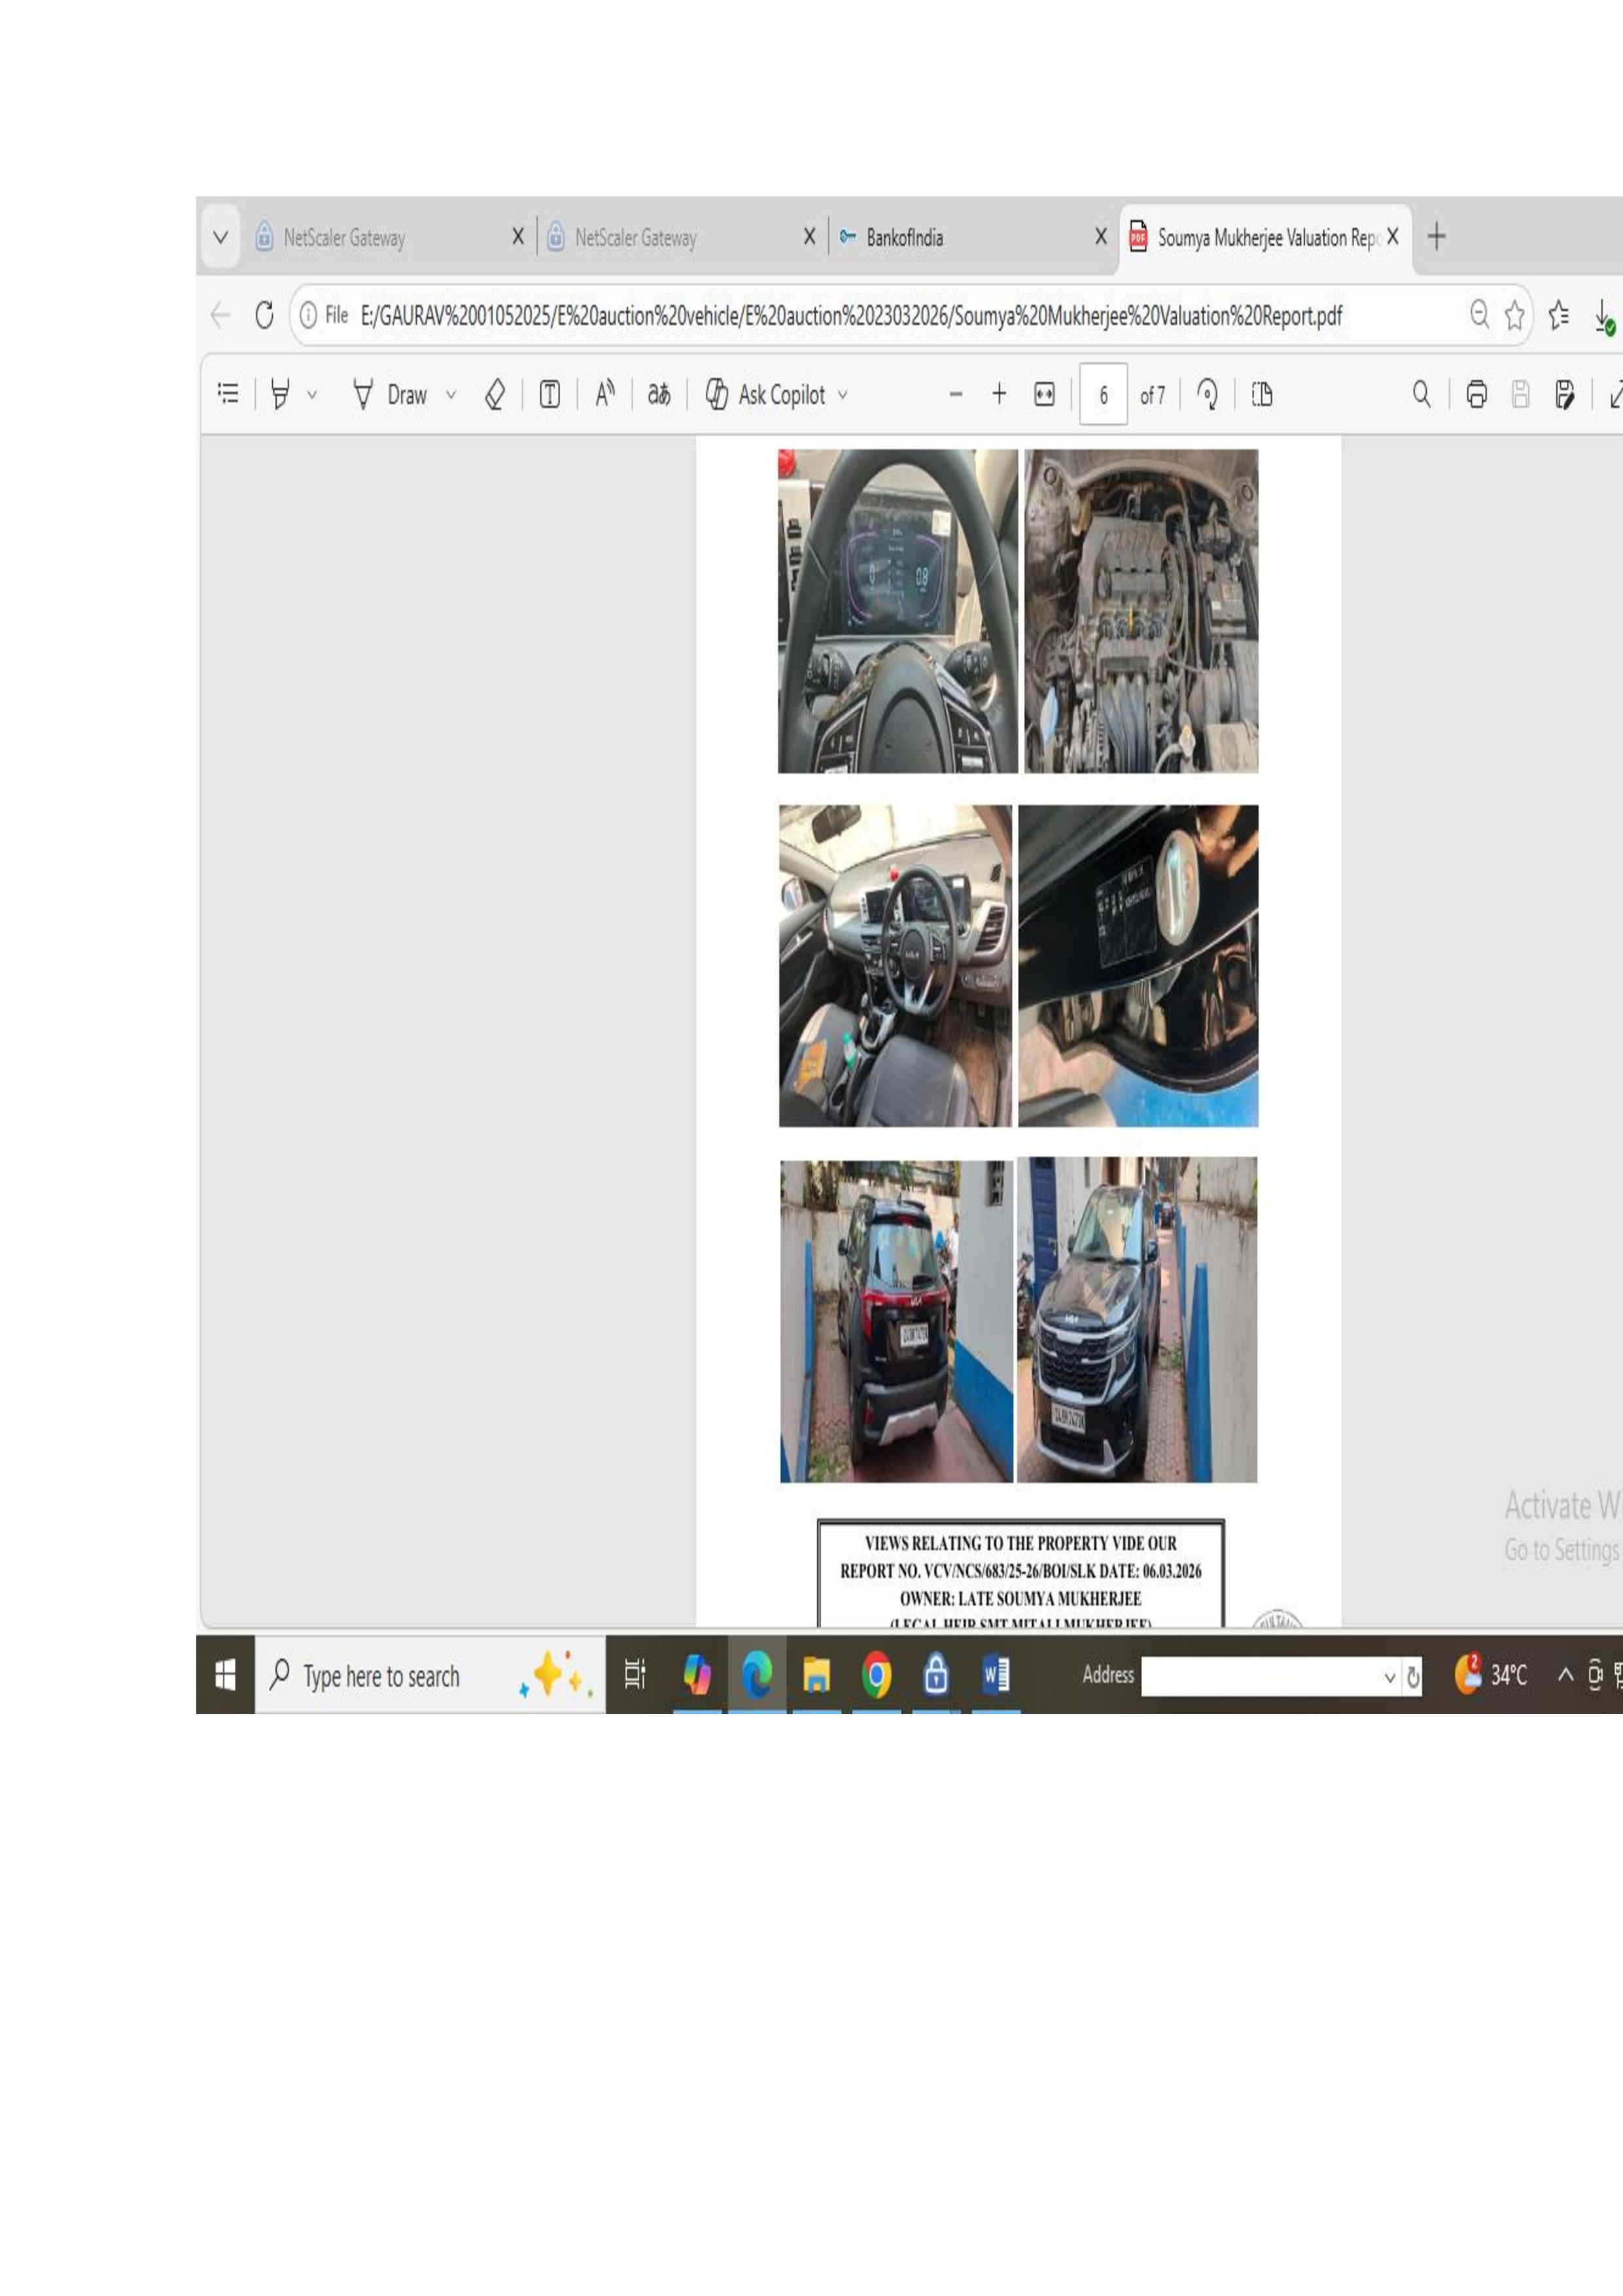Toggle the page view icon
Screen dimensions: 1623x2296
tap(1262, 394)
